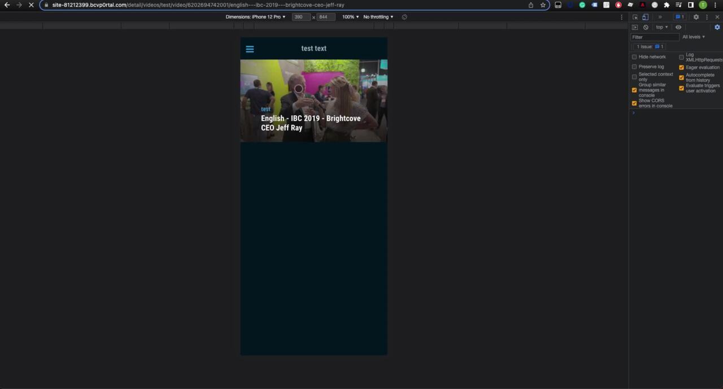Click the viewport height field showing 844

(326, 17)
